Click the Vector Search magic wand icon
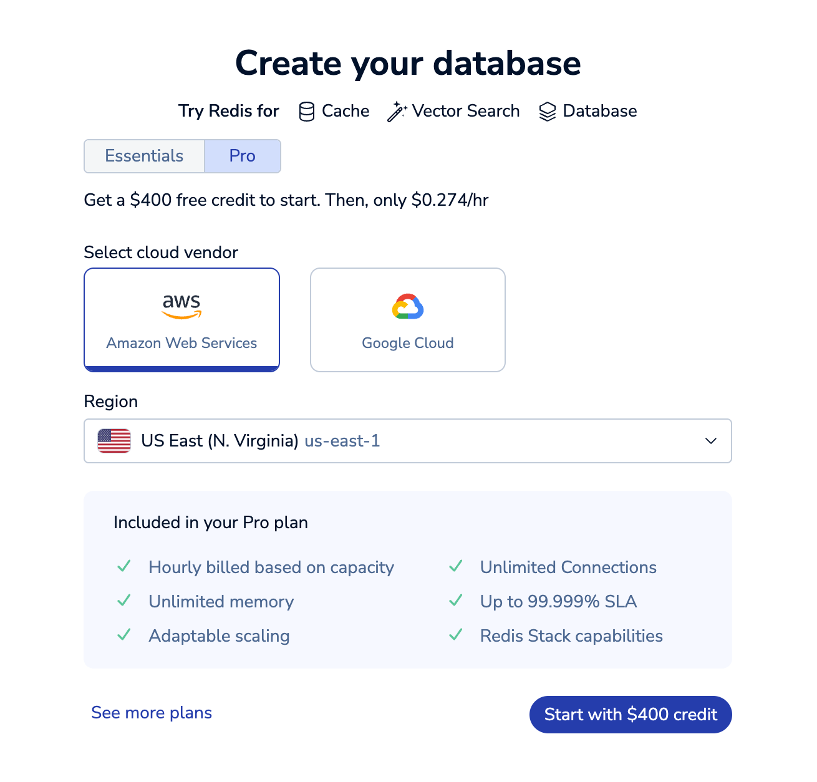The width and height of the screenshot is (817, 782). [x=397, y=112]
